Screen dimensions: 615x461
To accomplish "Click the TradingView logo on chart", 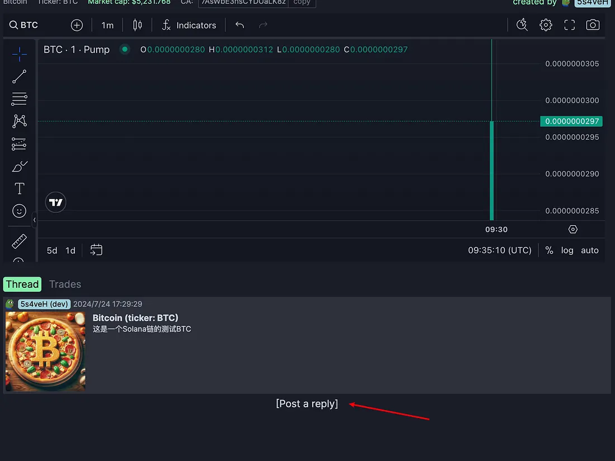I will tap(56, 202).
